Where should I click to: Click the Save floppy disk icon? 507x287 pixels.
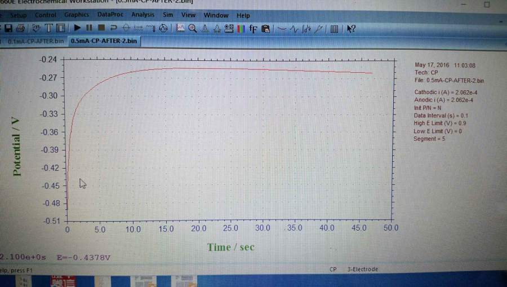[x=8, y=28]
